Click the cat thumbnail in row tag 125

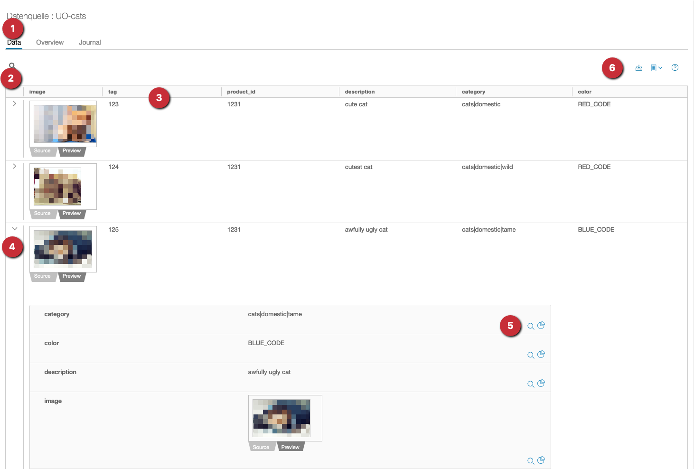63,249
